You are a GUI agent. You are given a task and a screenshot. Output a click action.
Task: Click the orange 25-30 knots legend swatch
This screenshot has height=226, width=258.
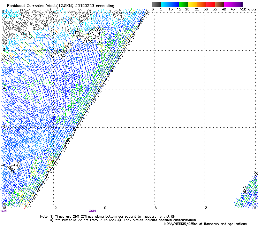tap(202, 4)
